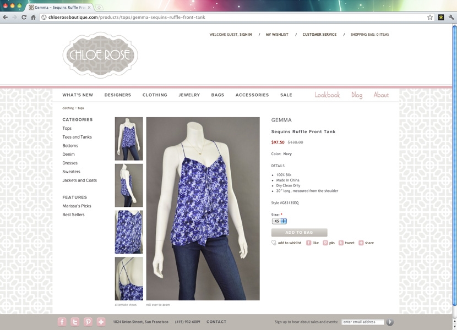View the Shopping Bag

tap(369, 34)
